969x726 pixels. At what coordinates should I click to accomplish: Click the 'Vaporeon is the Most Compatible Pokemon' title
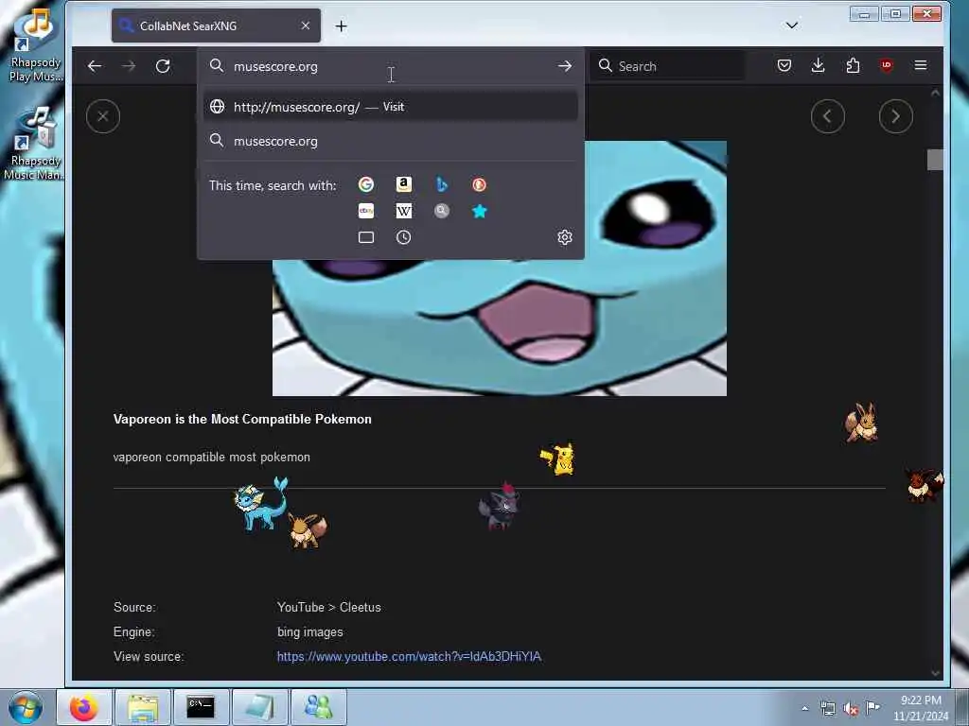click(242, 419)
